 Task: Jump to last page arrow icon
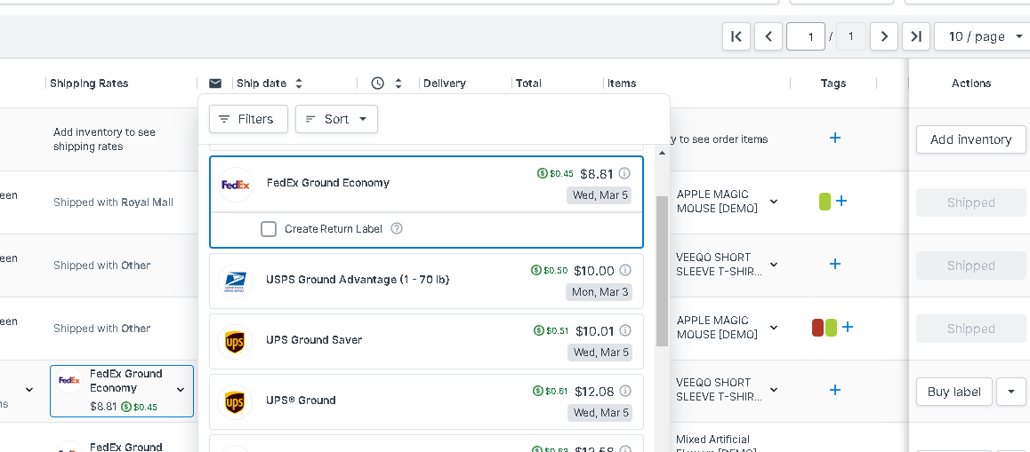916,36
